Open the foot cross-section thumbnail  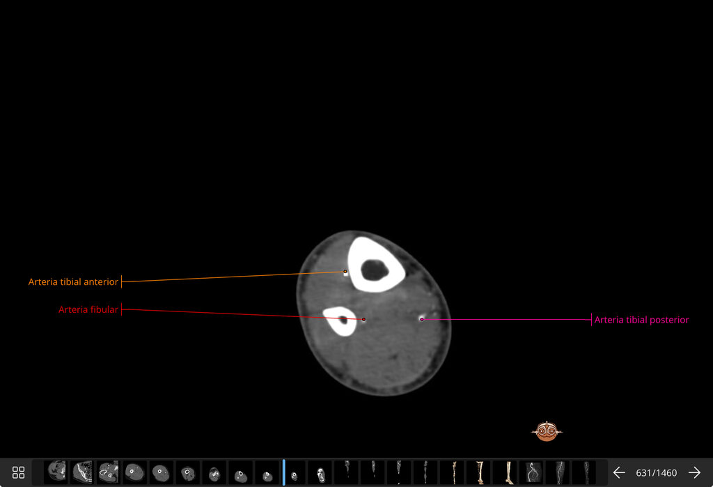coord(320,472)
